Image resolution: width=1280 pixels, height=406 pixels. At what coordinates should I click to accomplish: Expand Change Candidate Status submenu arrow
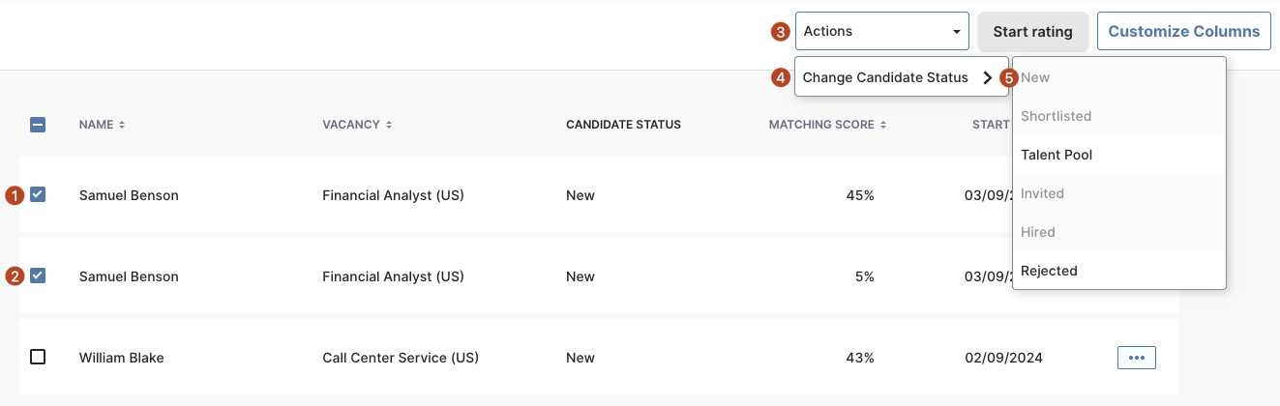[987, 78]
